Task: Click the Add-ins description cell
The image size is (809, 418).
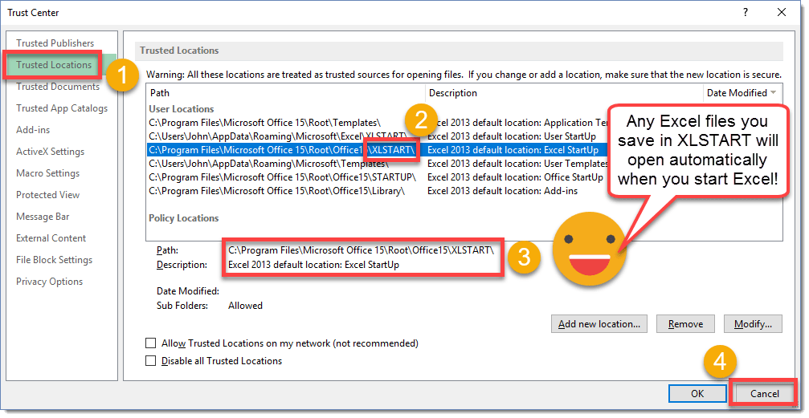Action: click(503, 191)
